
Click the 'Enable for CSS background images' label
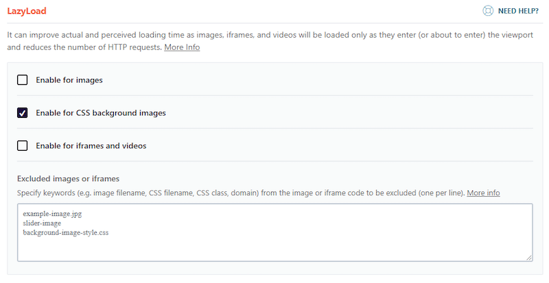click(100, 113)
